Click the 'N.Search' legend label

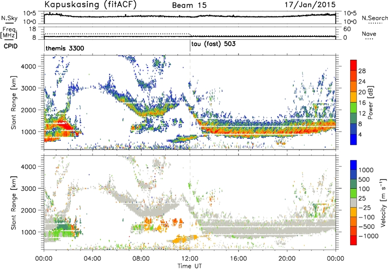click(374, 18)
